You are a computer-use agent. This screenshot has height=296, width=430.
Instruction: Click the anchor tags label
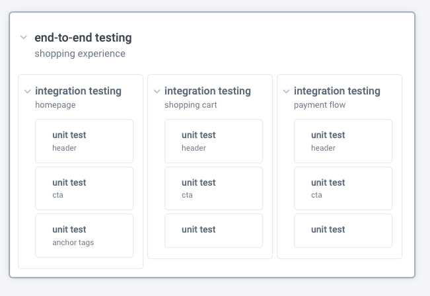[x=73, y=242]
